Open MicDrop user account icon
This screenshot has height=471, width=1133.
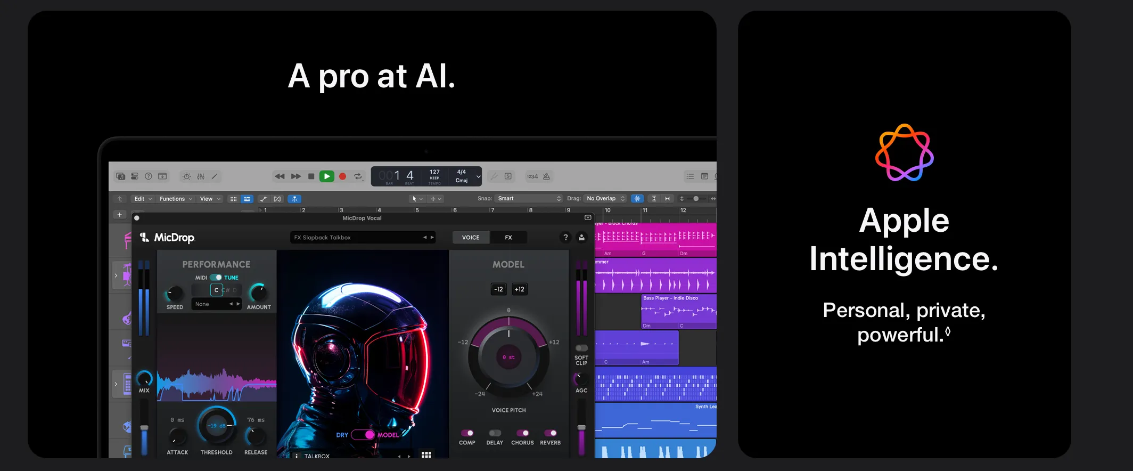coord(581,238)
